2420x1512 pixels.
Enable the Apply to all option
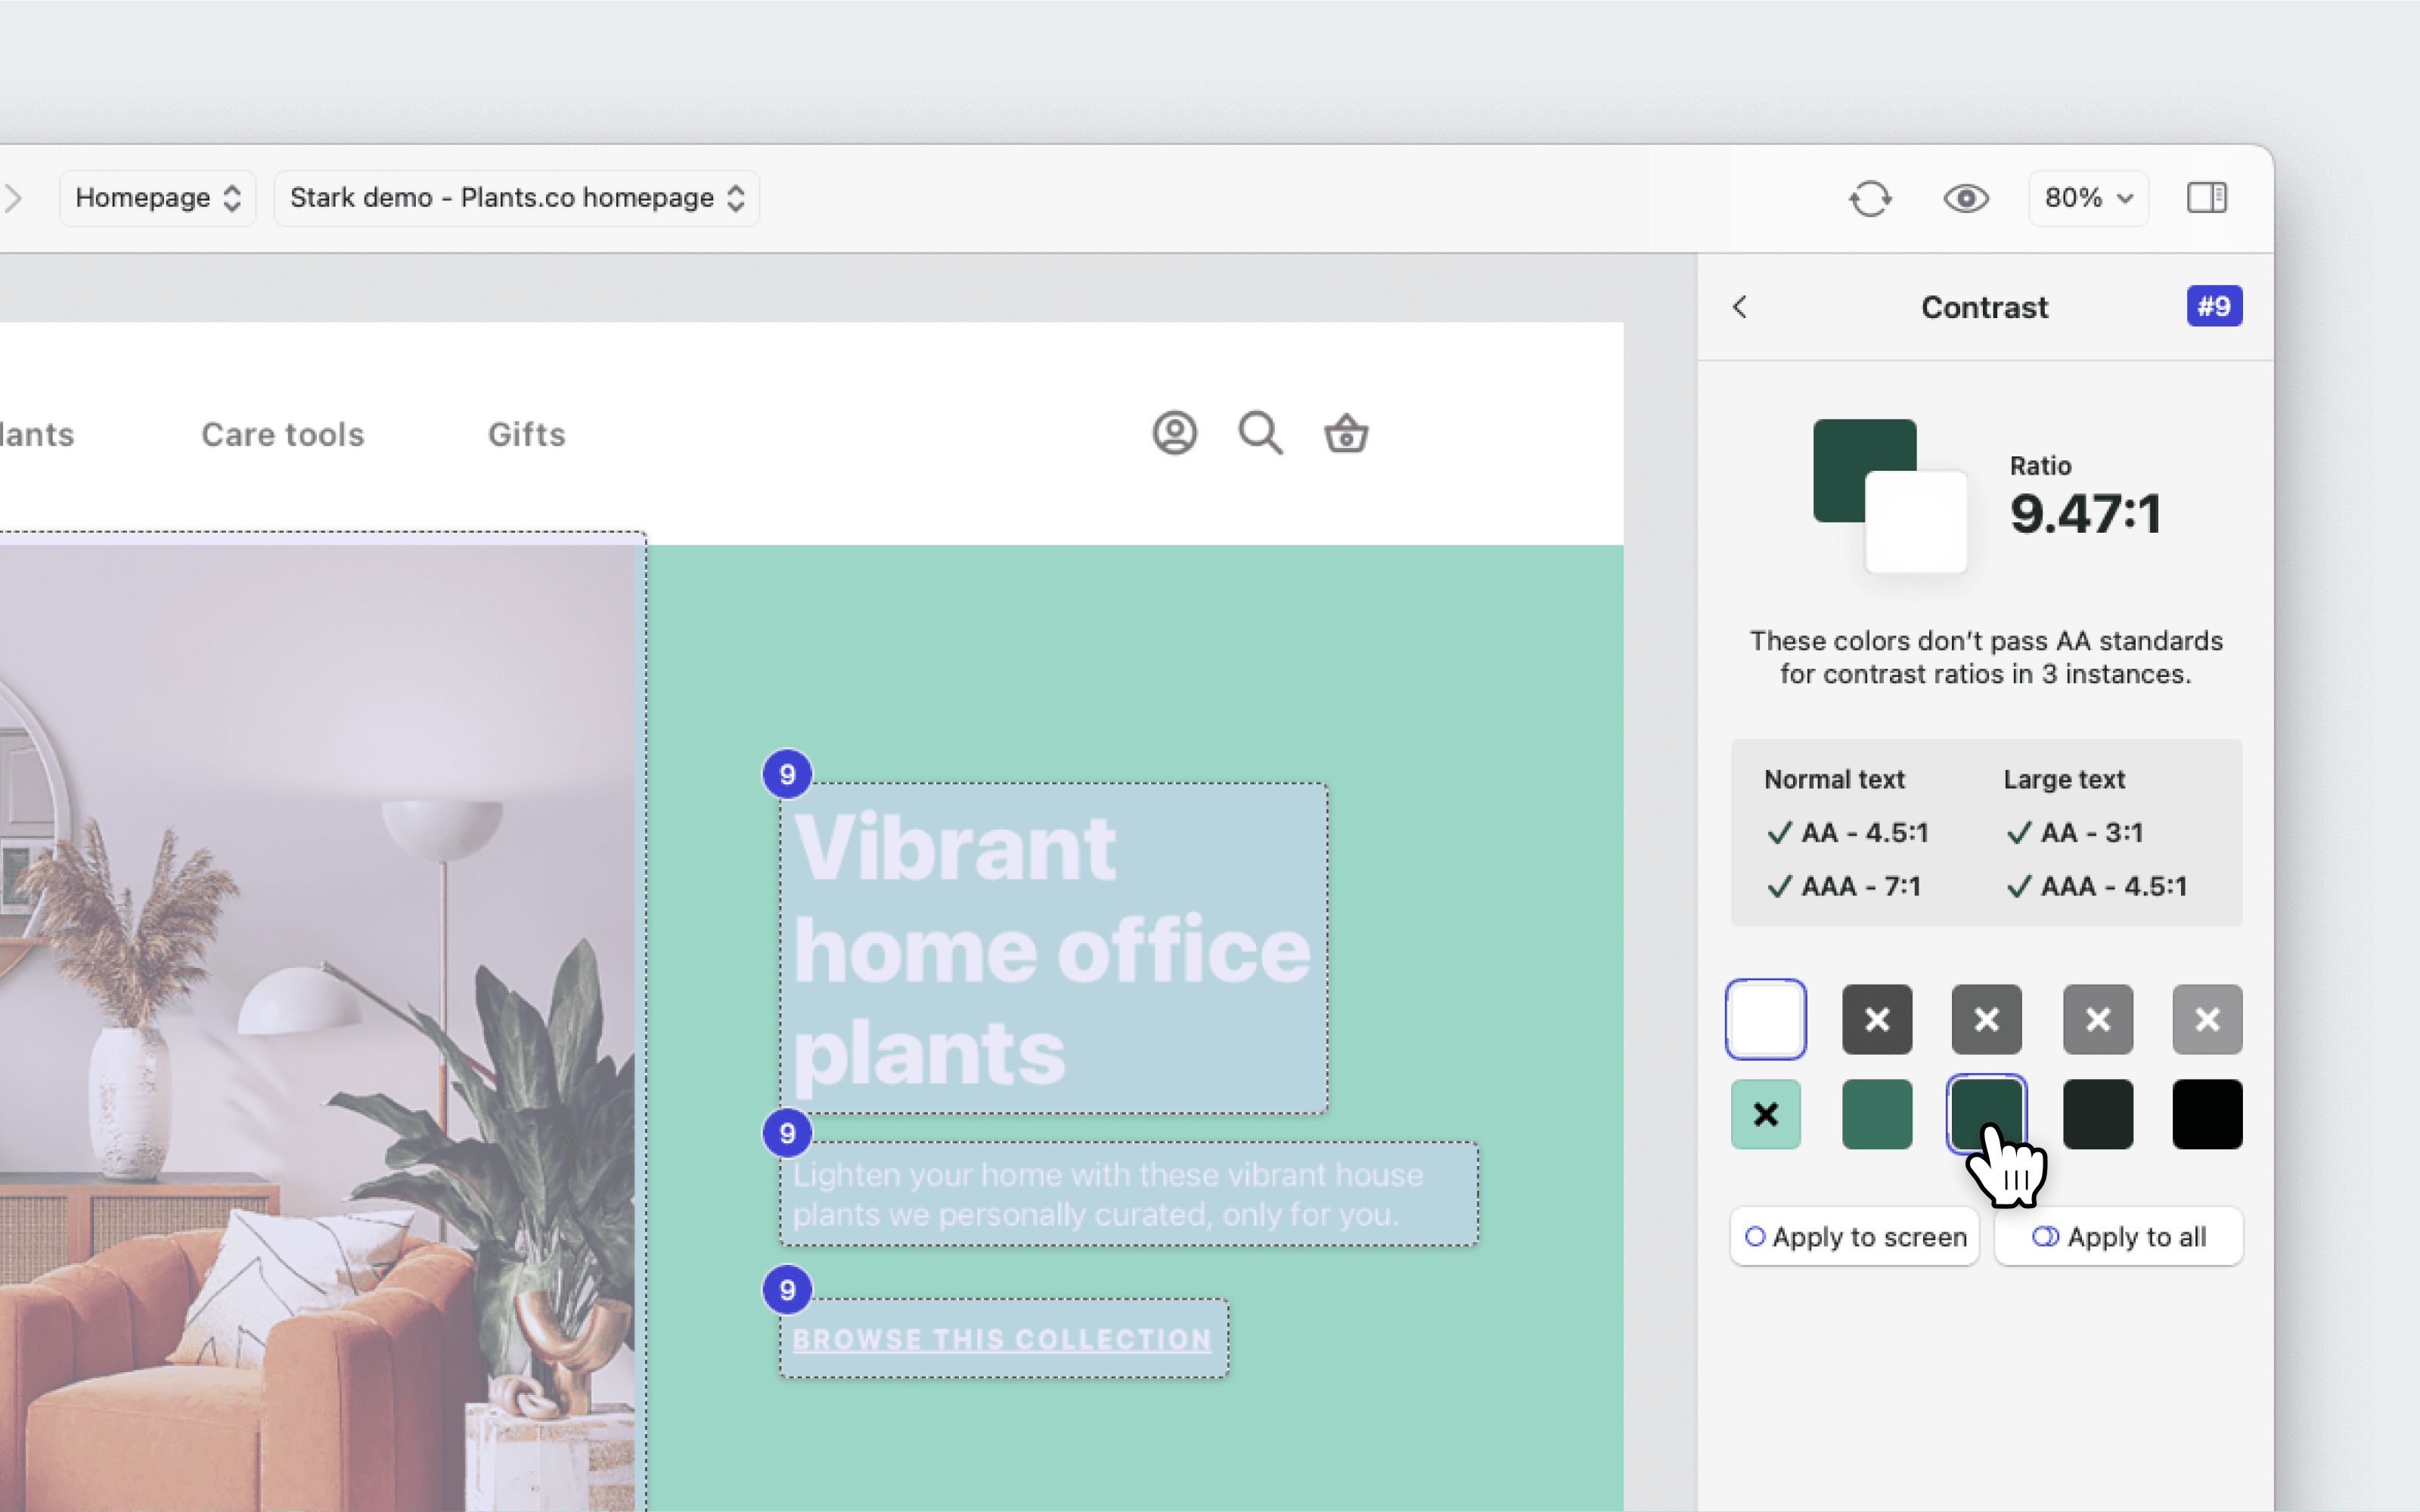(2119, 1236)
